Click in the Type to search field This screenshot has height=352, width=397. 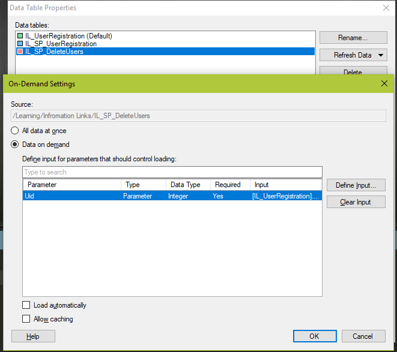pyautogui.click(x=172, y=172)
